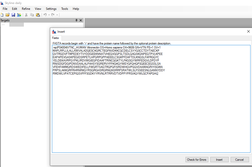This screenshot has width=252, height=167.
Task: Click the Import Results toolbar icon
Action: point(19,15)
